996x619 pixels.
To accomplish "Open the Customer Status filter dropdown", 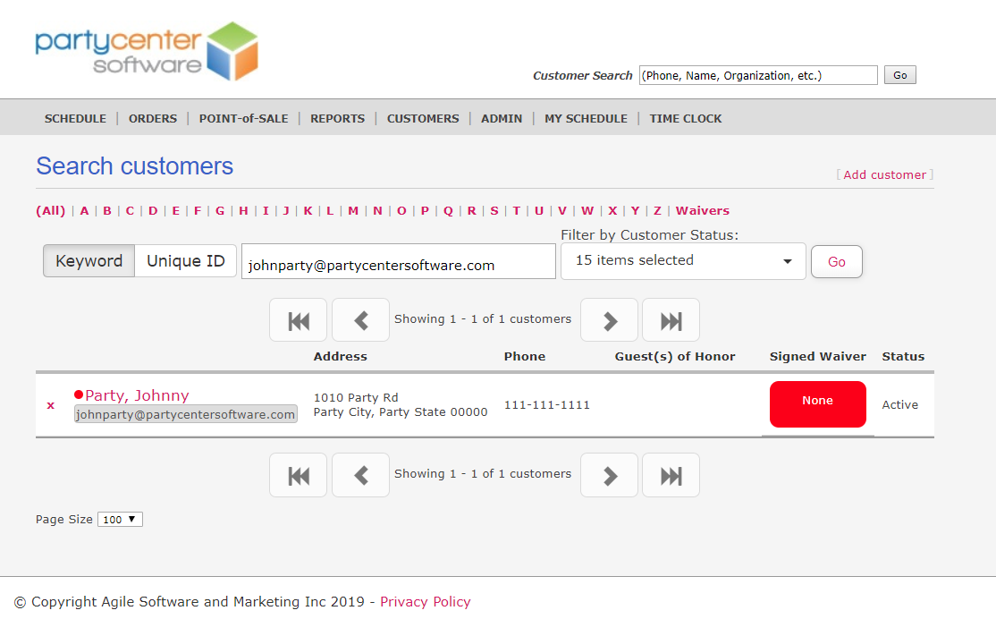I will tap(683, 260).
